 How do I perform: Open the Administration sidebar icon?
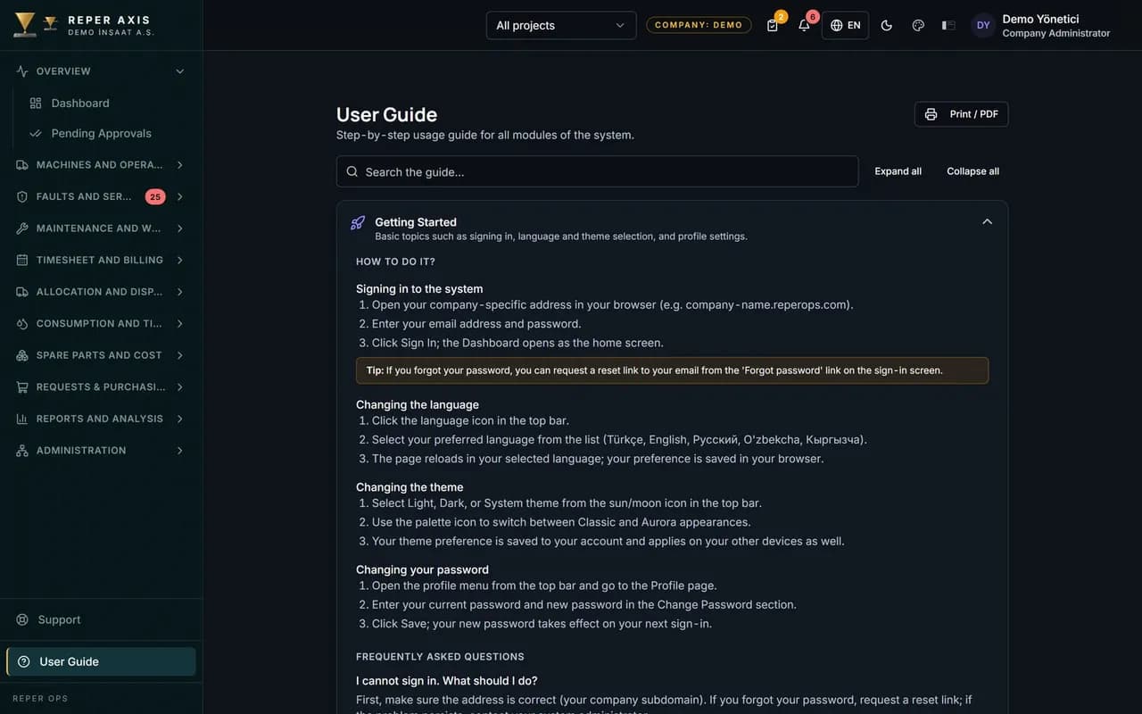click(22, 451)
